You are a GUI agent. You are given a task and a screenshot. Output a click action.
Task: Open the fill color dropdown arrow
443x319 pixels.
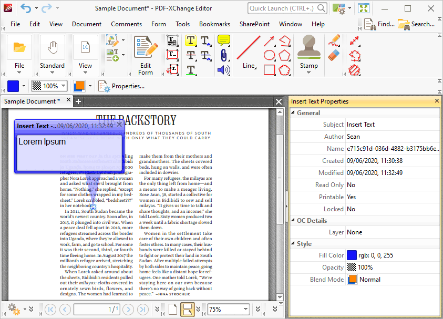24,86
